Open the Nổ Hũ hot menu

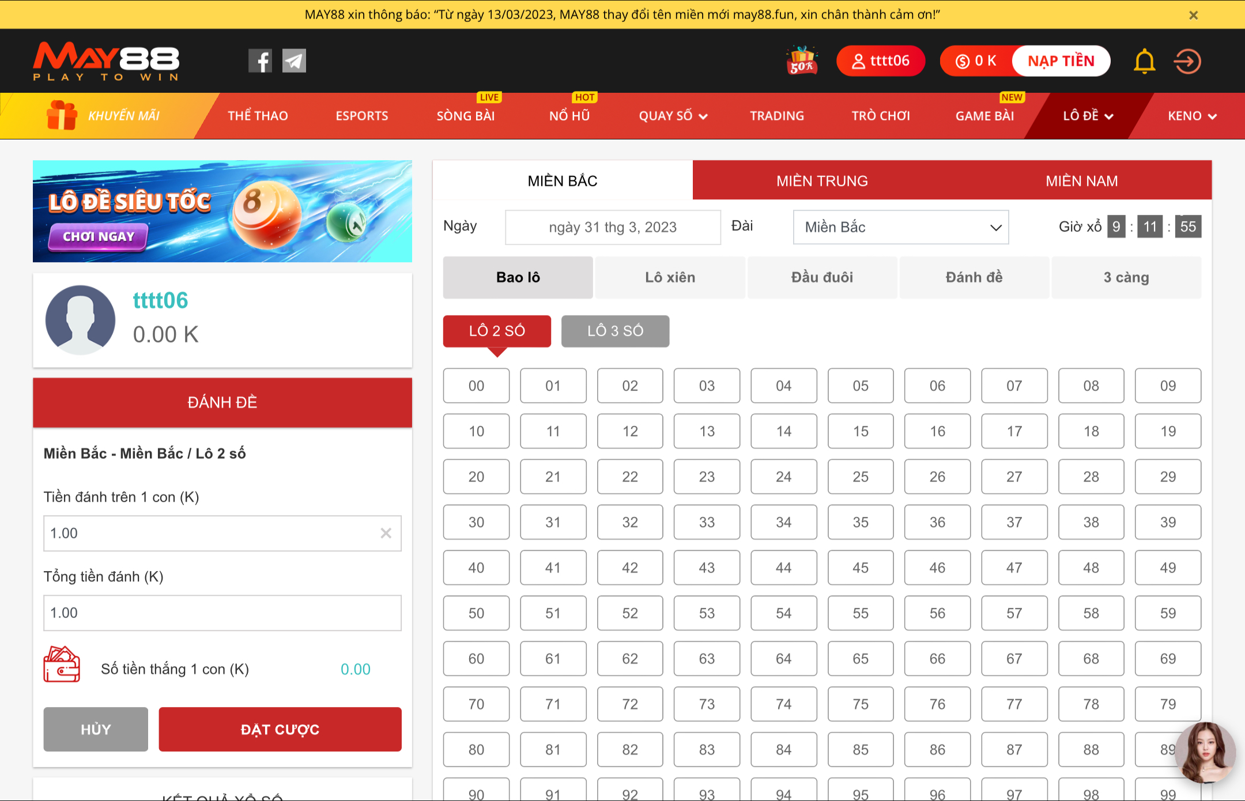[x=569, y=116]
